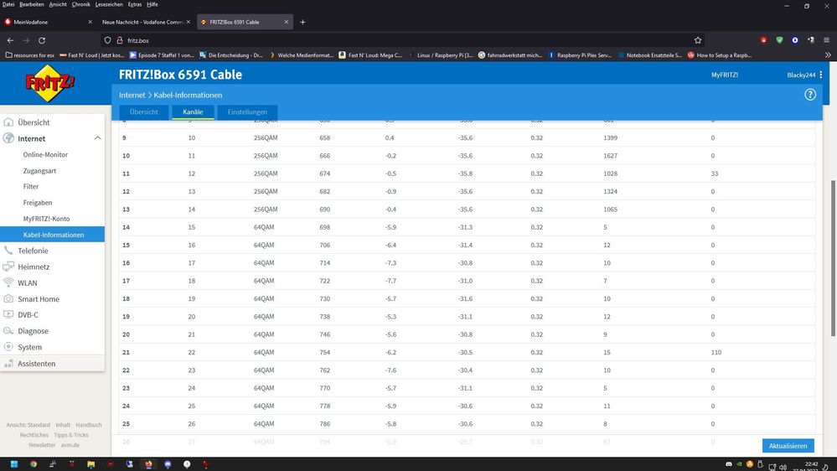837x471 pixels.
Task: Open the Lesezeichen menu
Action: (x=109, y=4)
